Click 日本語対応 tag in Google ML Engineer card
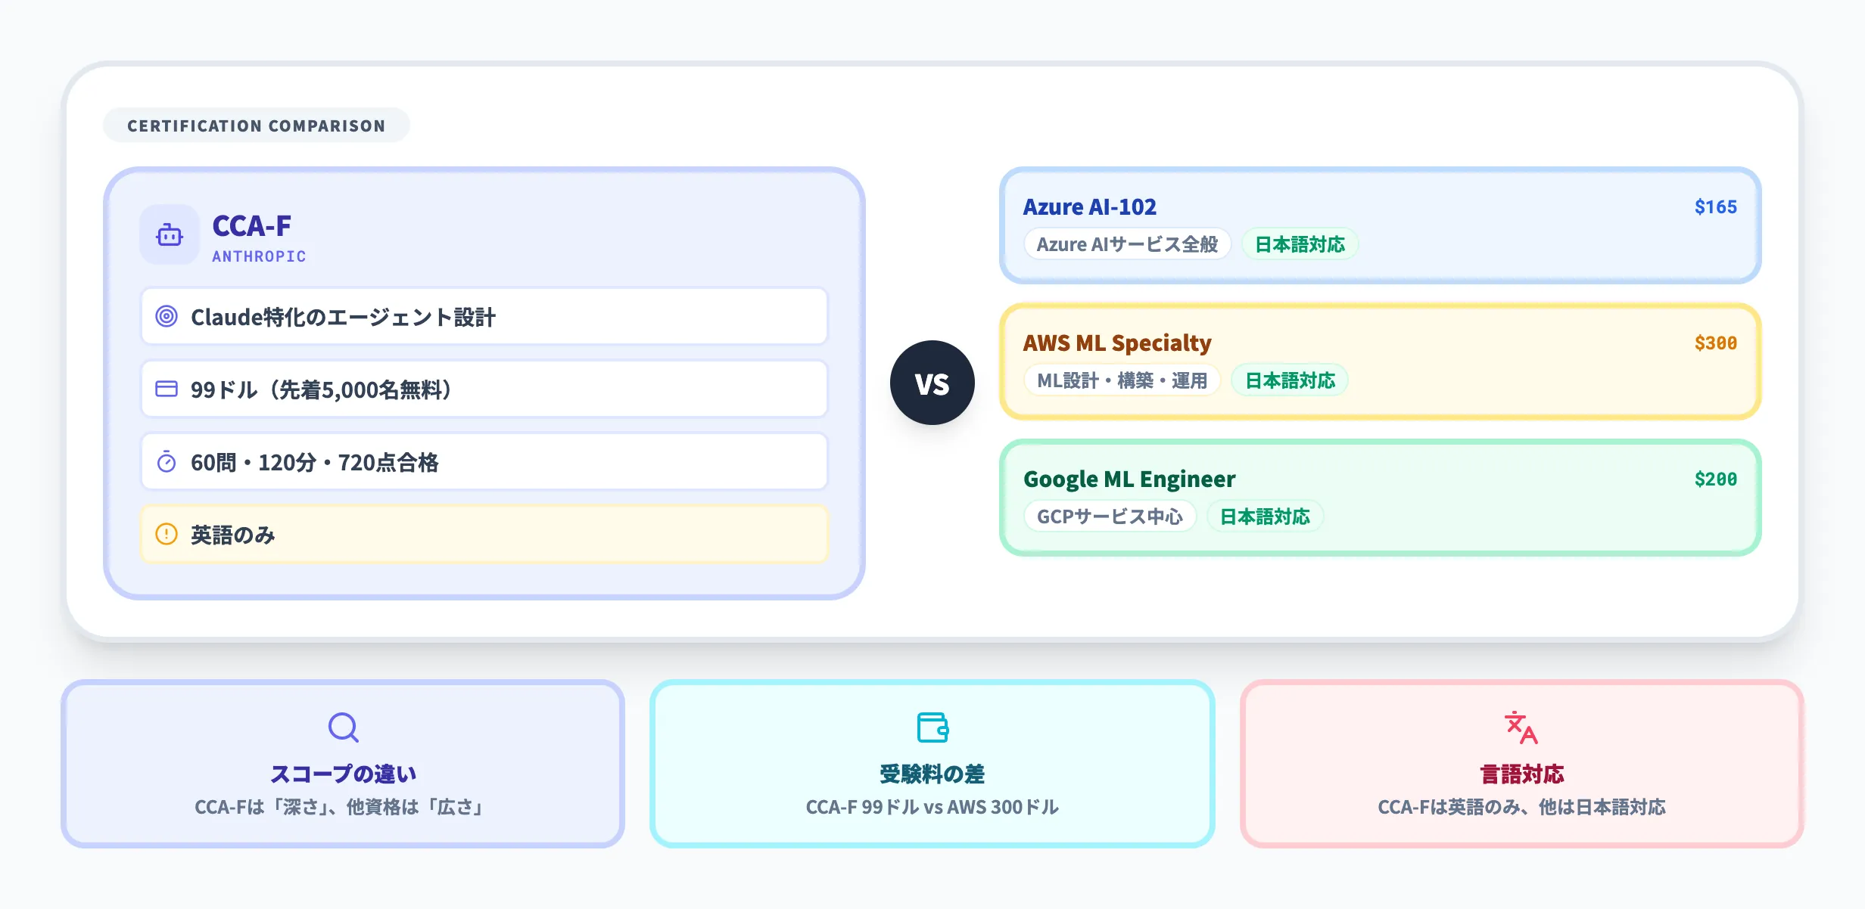 coord(1266,517)
